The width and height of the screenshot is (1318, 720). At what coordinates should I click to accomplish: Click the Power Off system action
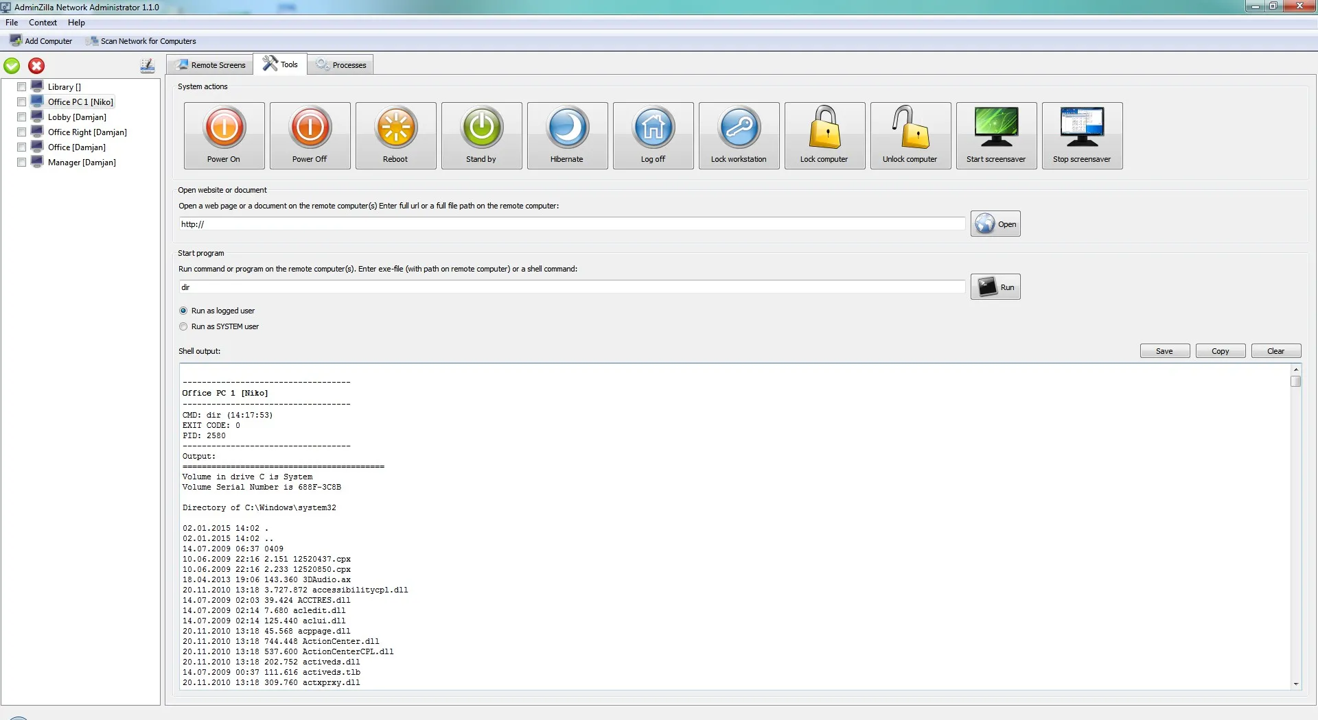tap(310, 136)
